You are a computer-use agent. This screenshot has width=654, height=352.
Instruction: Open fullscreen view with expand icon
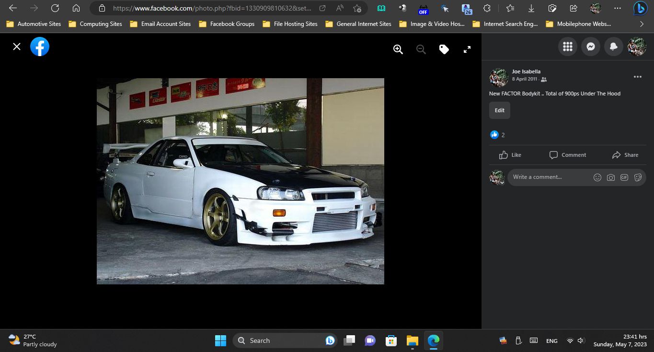467,49
